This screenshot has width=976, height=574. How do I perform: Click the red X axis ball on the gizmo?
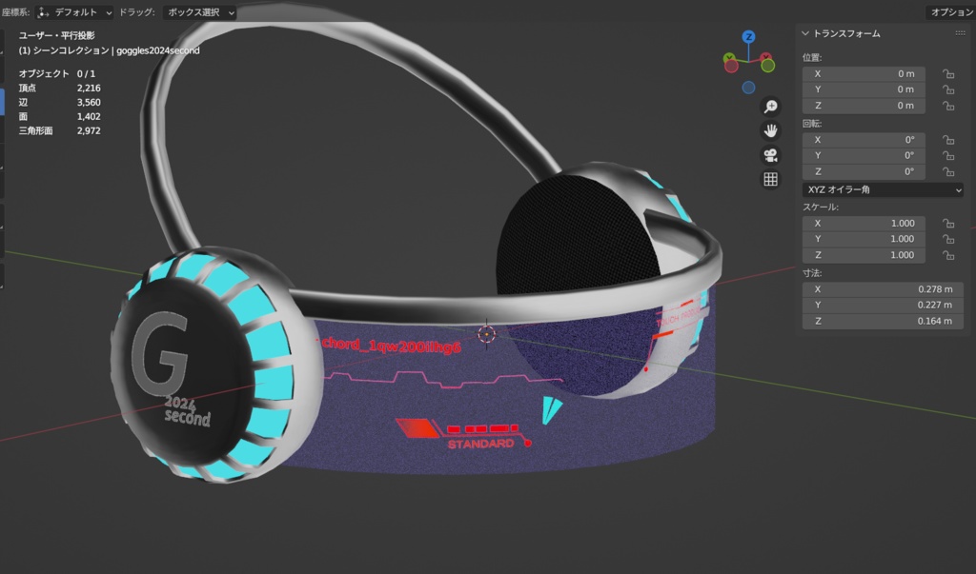pyautogui.click(x=766, y=55)
